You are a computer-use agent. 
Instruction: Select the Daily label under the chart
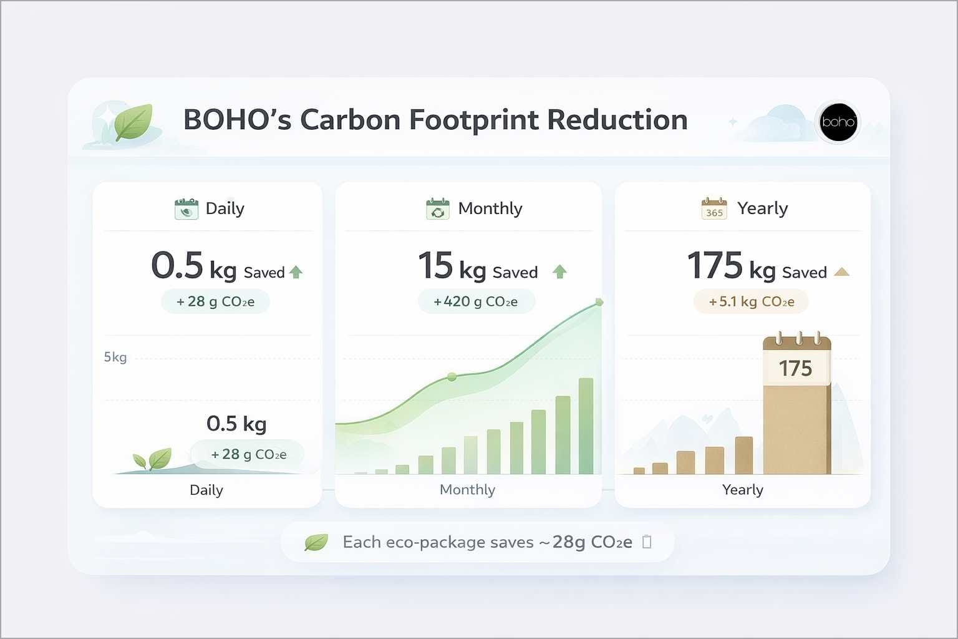pos(206,490)
